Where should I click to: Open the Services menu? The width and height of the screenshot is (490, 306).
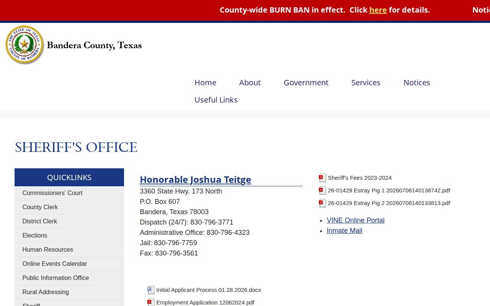366,83
